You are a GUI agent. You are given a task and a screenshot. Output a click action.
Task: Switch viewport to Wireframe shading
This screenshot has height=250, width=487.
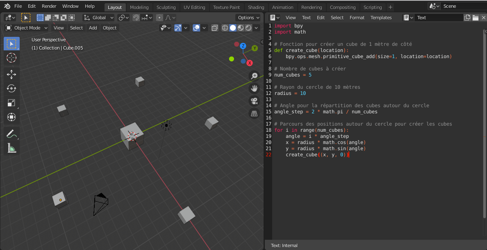tap(225, 27)
